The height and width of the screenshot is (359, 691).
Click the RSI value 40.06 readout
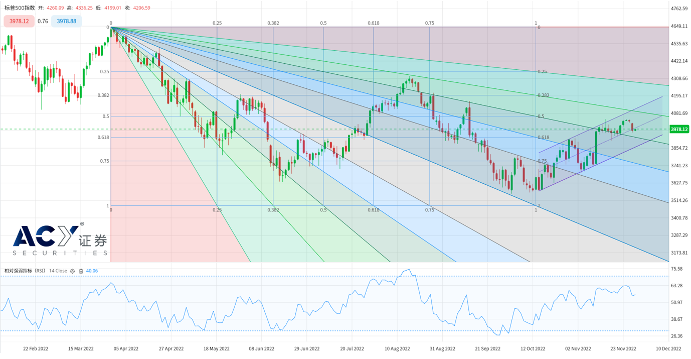[x=92, y=271]
